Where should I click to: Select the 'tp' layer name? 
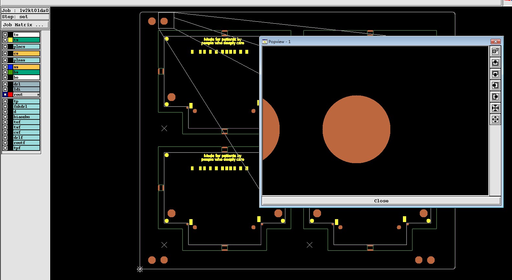coord(27,101)
